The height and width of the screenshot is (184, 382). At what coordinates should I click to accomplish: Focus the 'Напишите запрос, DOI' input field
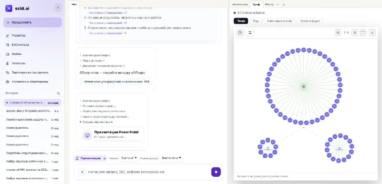148,172
